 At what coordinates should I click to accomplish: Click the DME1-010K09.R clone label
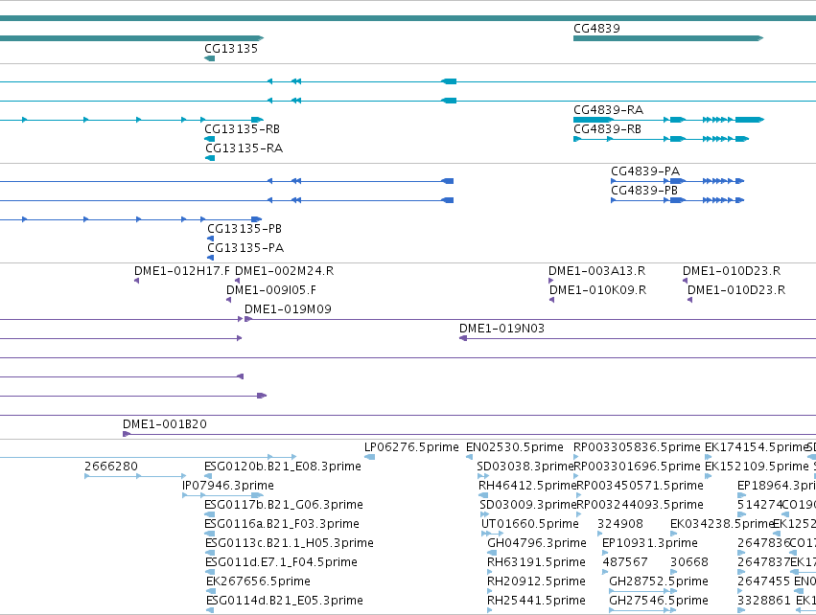[598, 290]
